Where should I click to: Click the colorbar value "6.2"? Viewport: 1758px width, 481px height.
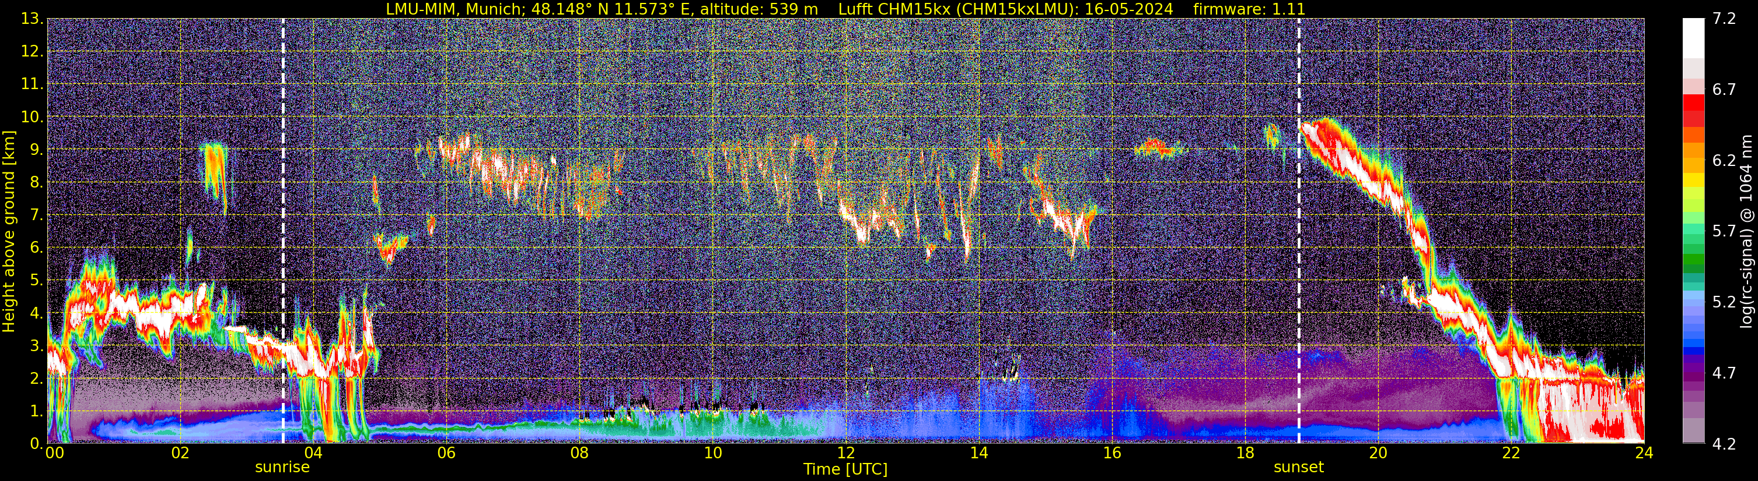point(1724,161)
